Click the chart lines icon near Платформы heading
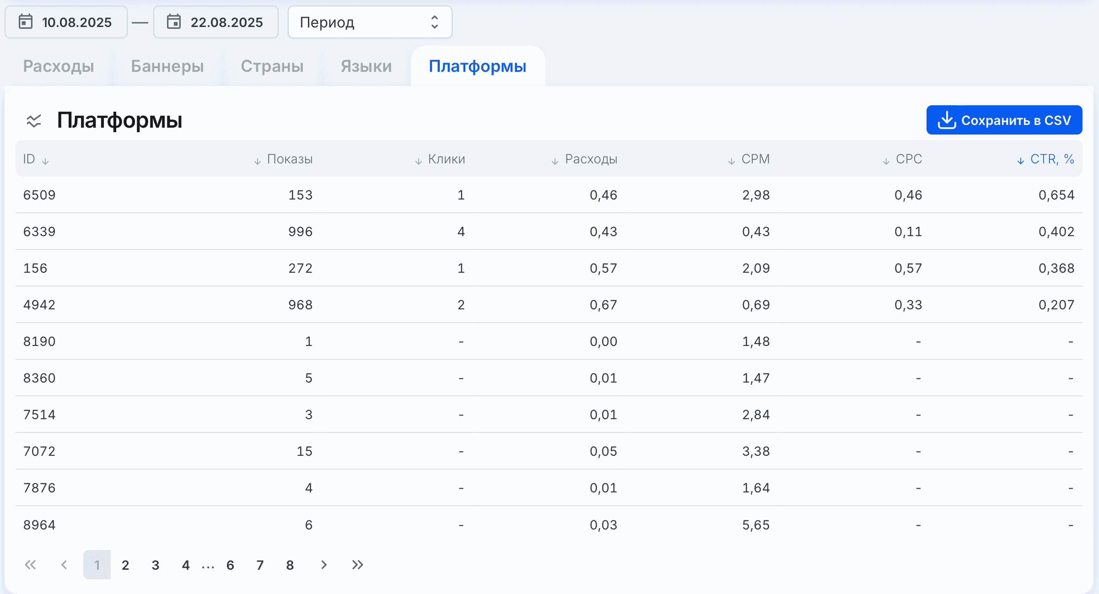Image resolution: width=1099 pixels, height=594 pixels. click(x=34, y=121)
